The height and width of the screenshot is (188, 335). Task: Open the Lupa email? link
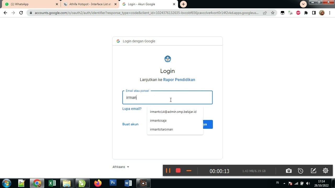pyautogui.click(x=132, y=109)
